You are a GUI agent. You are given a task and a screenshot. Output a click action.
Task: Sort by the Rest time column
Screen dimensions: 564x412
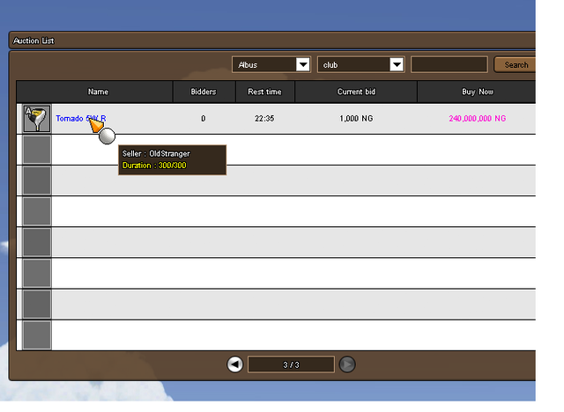click(x=264, y=92)
